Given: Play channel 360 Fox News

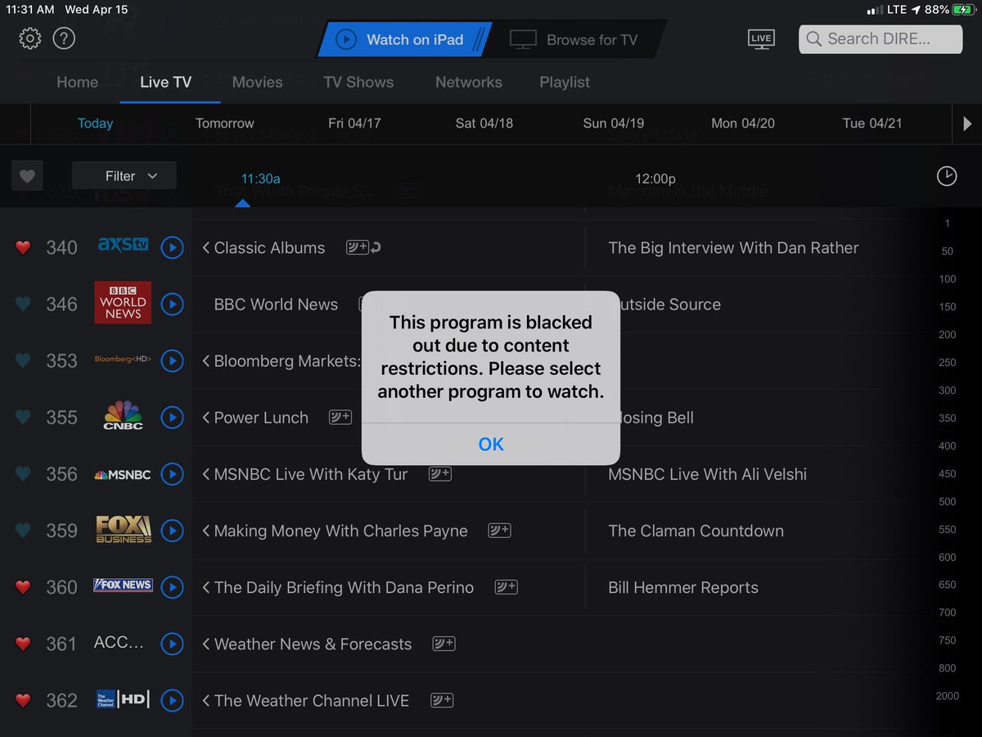Looking at the screenshot, I should [x=172, y=587].
